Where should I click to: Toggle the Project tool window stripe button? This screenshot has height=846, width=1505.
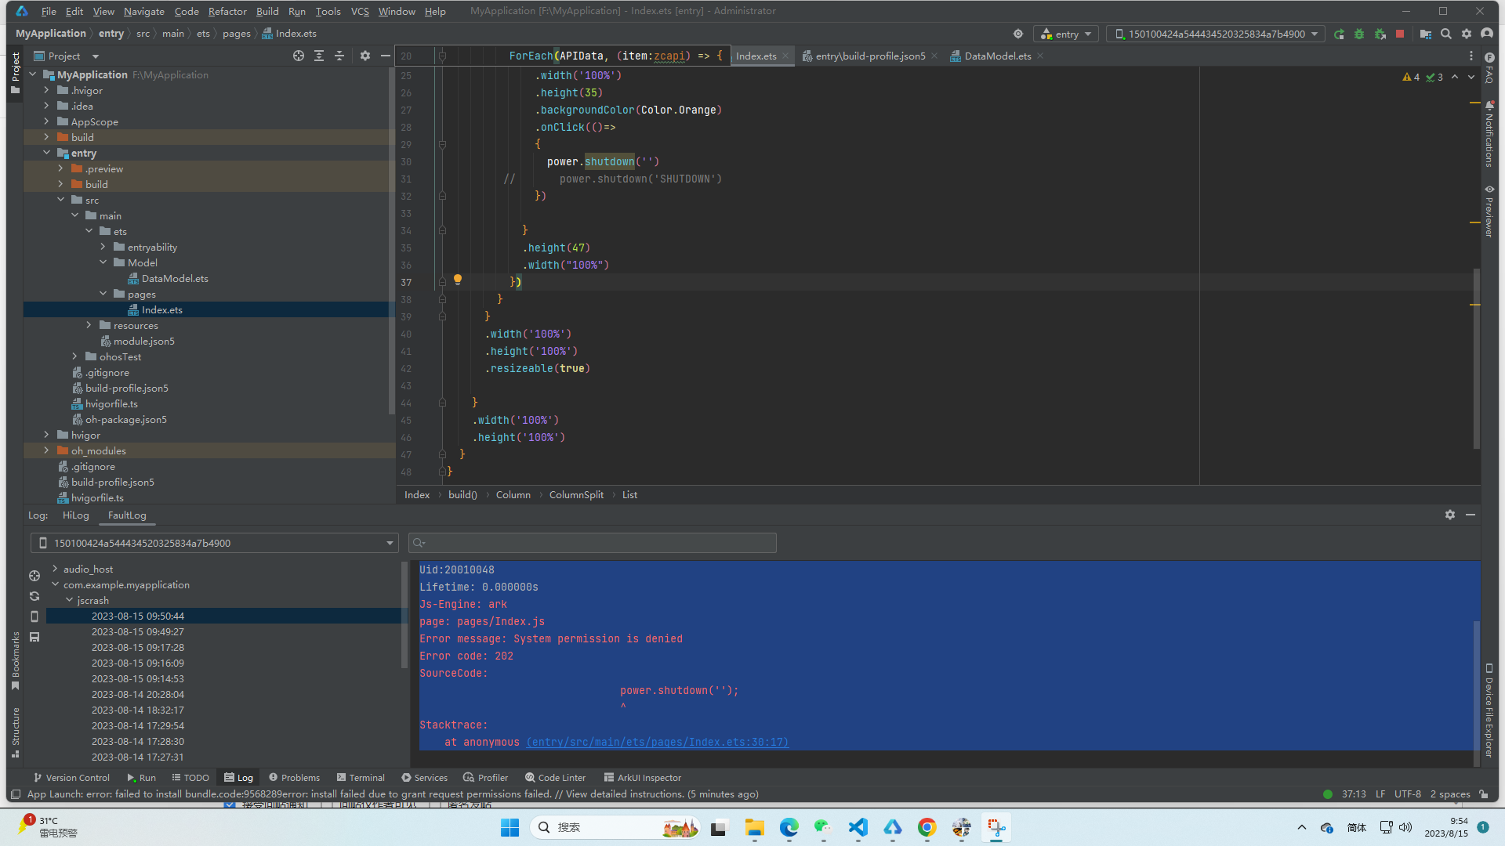point(15,73)
